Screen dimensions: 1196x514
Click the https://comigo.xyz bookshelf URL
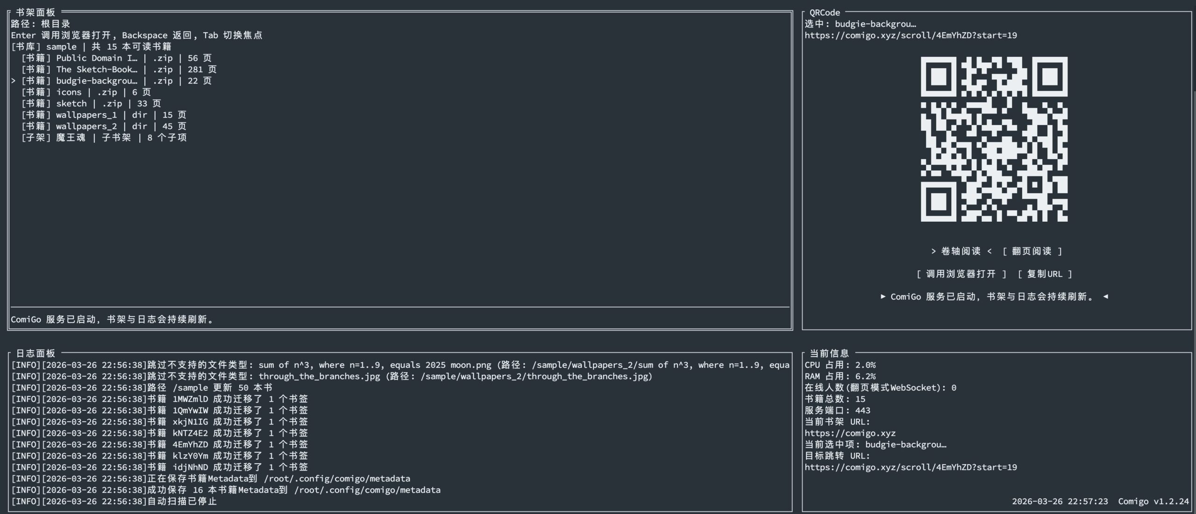pos(850,433)
